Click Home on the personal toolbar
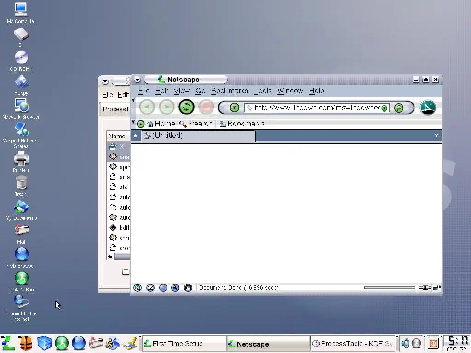This screenshot has height=353, width=471. 161,124
